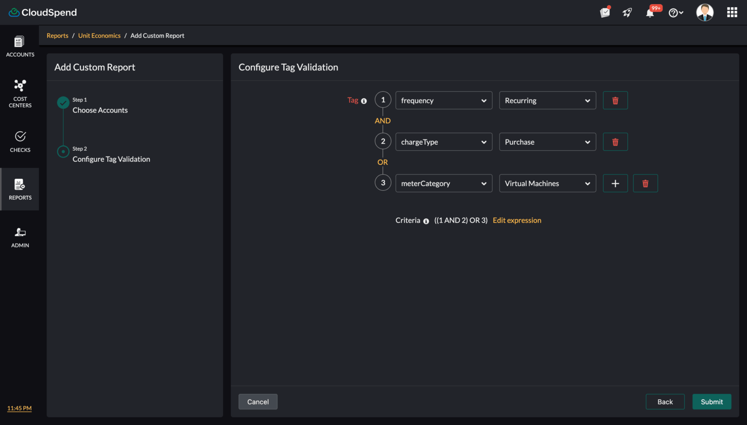Open the frequency tag key dropdown

pyautogui.click(x=444, y=100)
